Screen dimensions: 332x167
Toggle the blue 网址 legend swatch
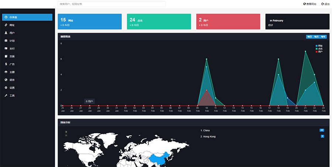(317, 46)
